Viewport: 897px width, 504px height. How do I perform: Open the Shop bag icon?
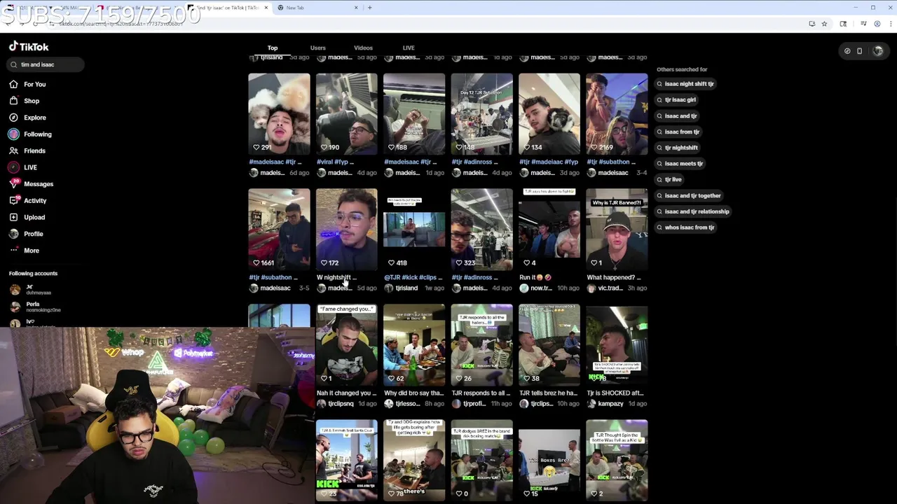(x=13, y=101)
